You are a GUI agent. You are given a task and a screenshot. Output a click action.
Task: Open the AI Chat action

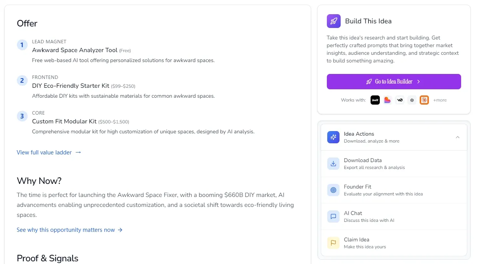pos(394,216)
